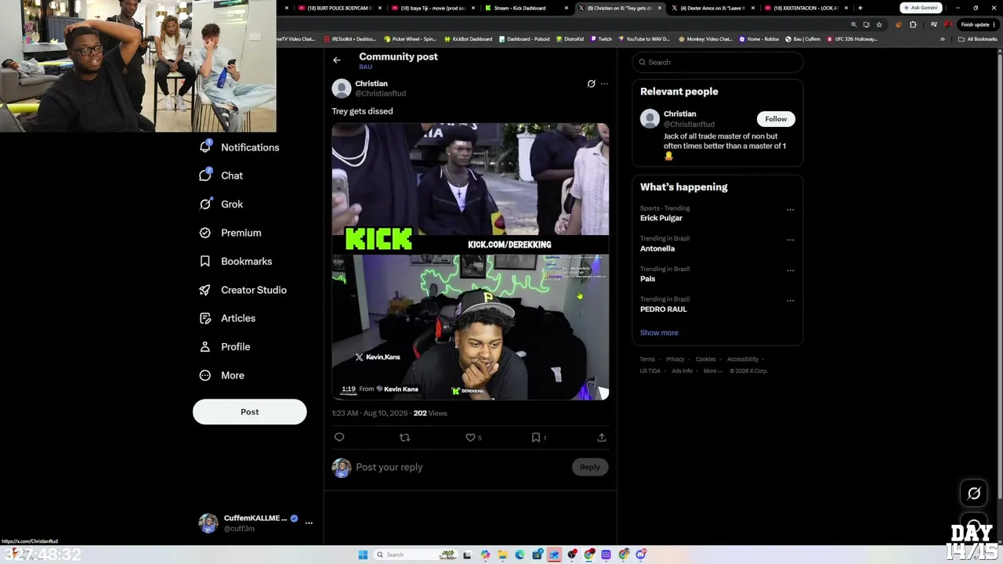Zoom the page using the magnifier toolbar icon

click(854, 24)
